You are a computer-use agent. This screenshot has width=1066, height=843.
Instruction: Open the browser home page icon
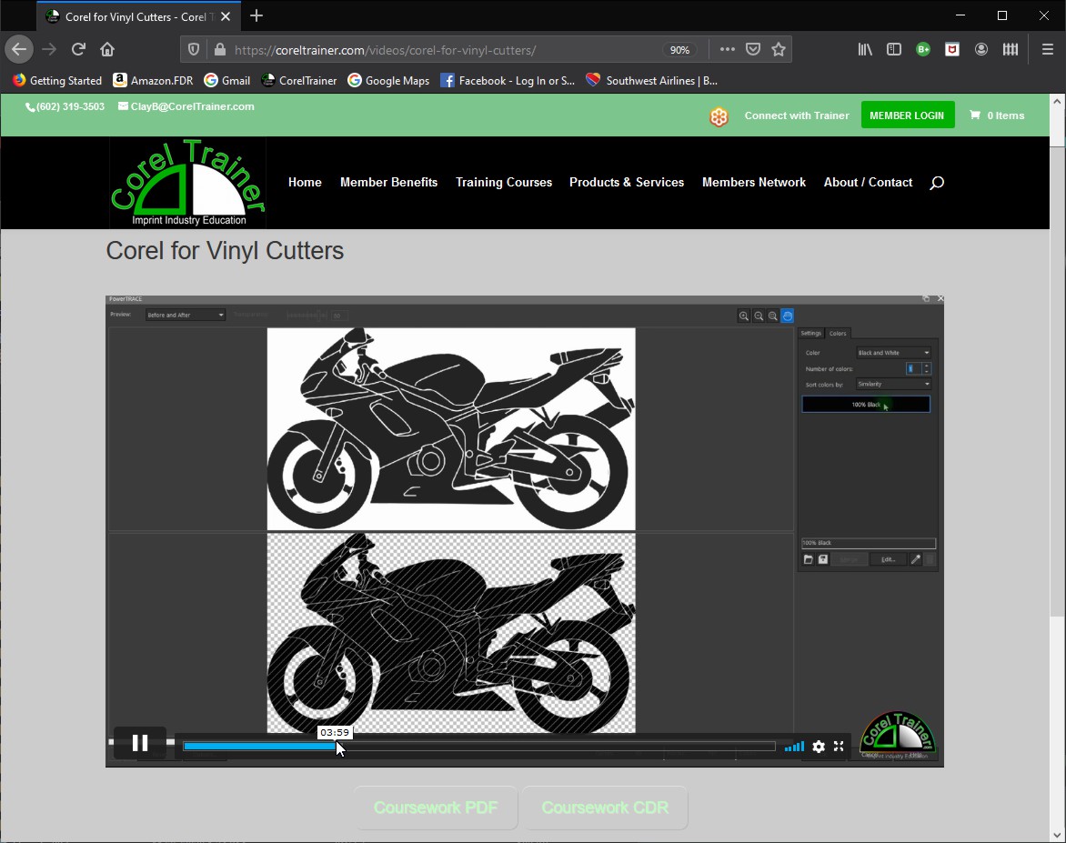(107, 49)
